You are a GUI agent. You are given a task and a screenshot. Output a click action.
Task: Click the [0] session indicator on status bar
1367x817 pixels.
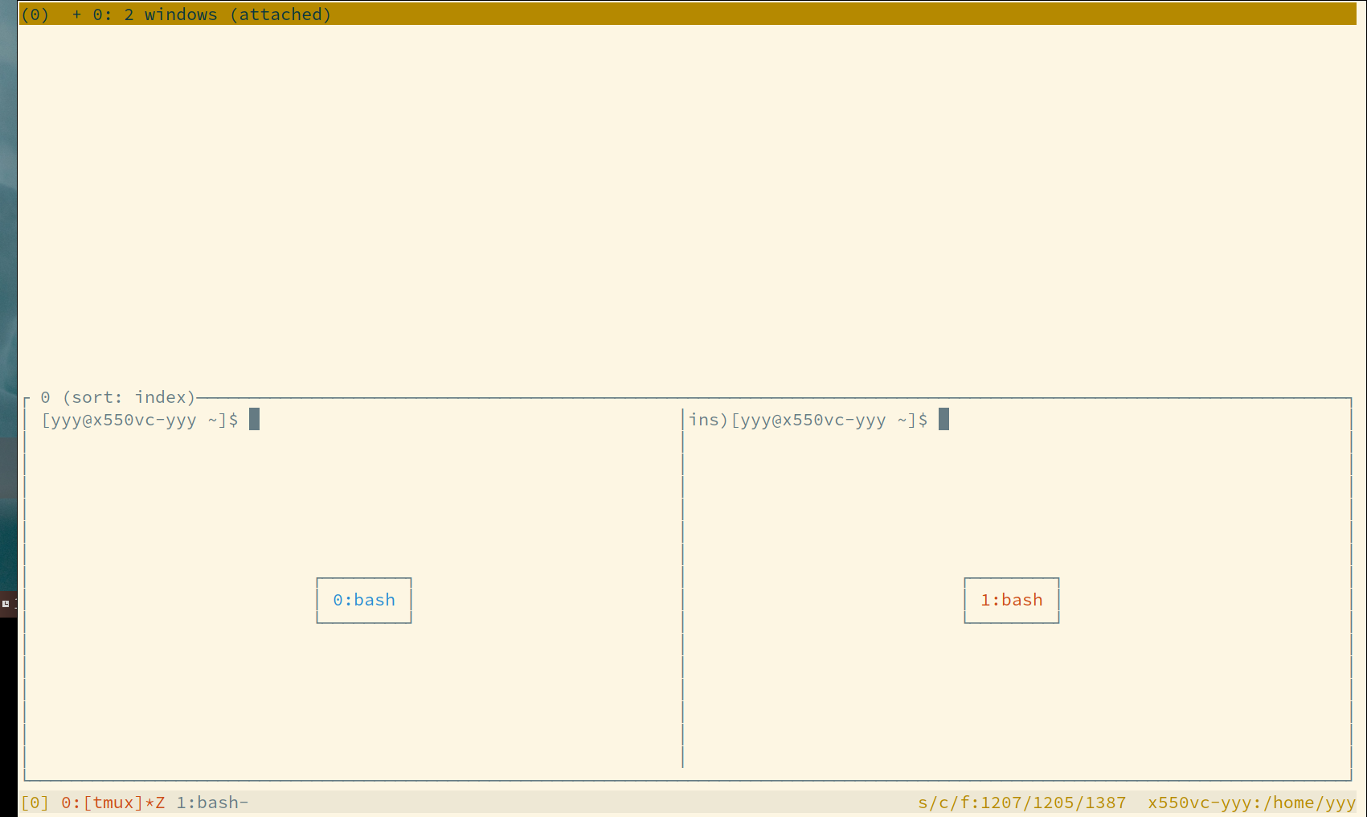click(x=35, y=802)
